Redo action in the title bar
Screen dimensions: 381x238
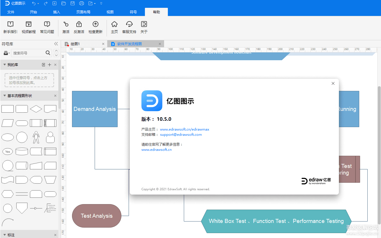coord(46,3)
